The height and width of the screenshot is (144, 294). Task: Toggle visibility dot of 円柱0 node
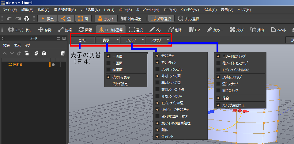click(53, 65)
